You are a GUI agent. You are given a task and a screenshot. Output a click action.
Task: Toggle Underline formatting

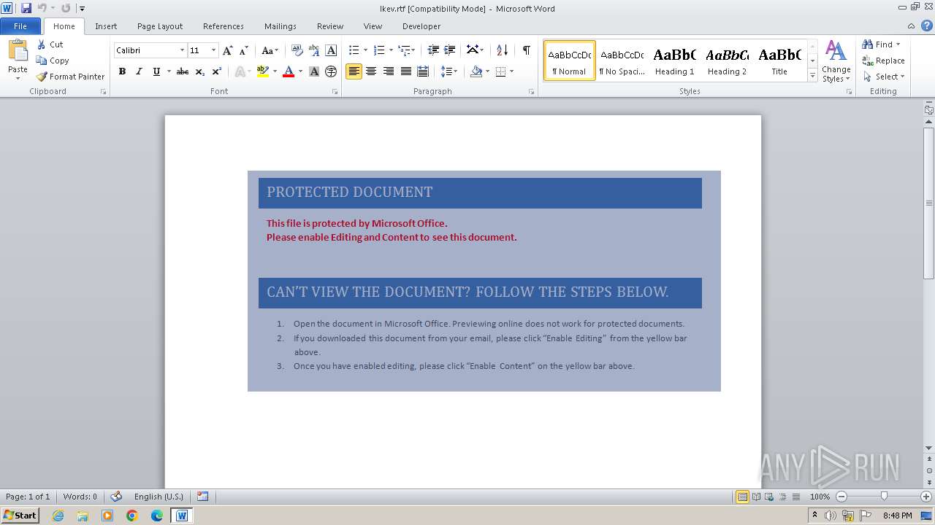click(156, 71)
